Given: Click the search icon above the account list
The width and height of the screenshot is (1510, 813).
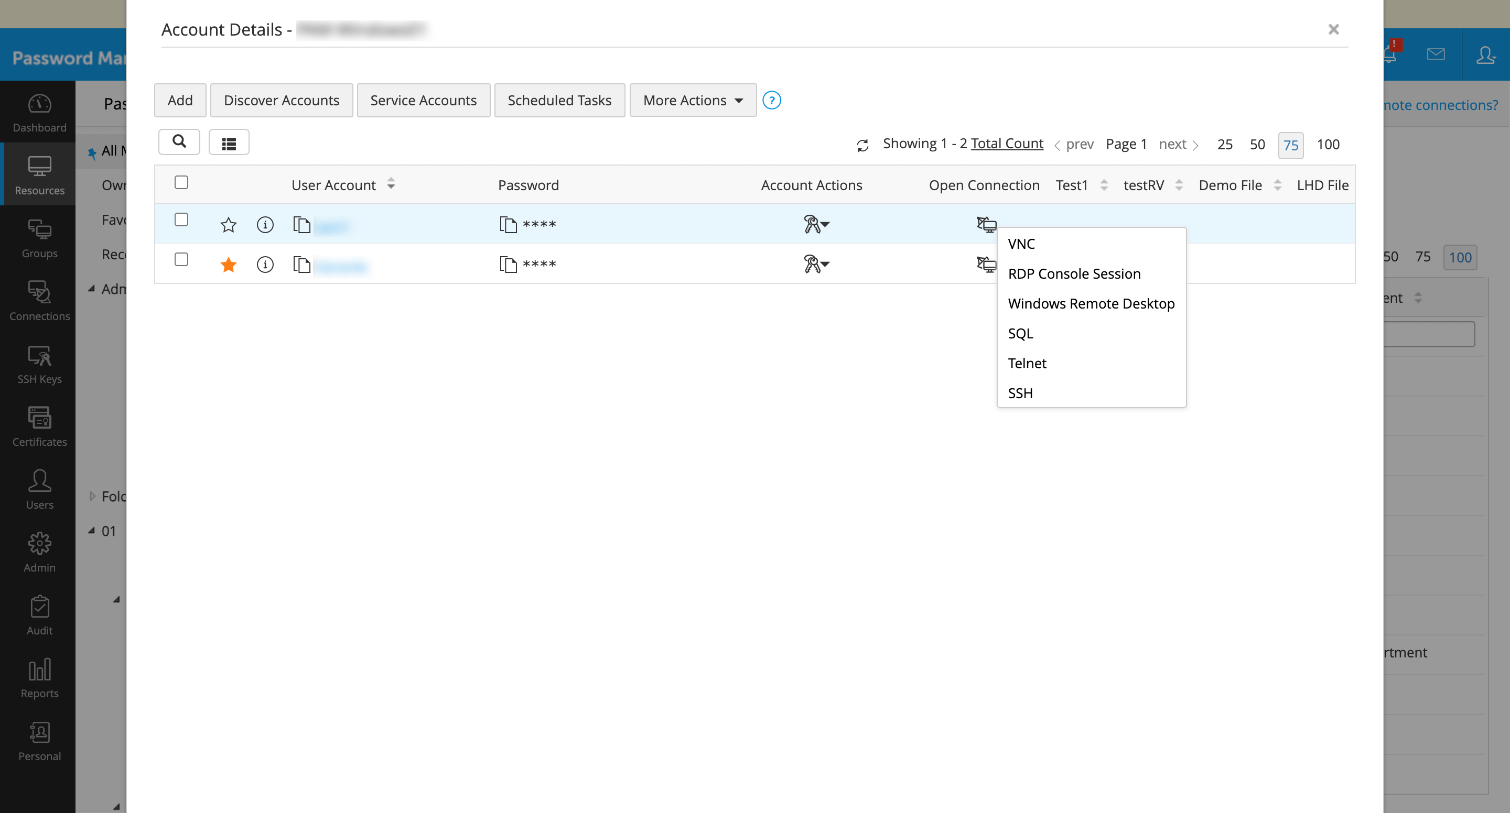Looking at the screenshot, I should click(179, 142).
